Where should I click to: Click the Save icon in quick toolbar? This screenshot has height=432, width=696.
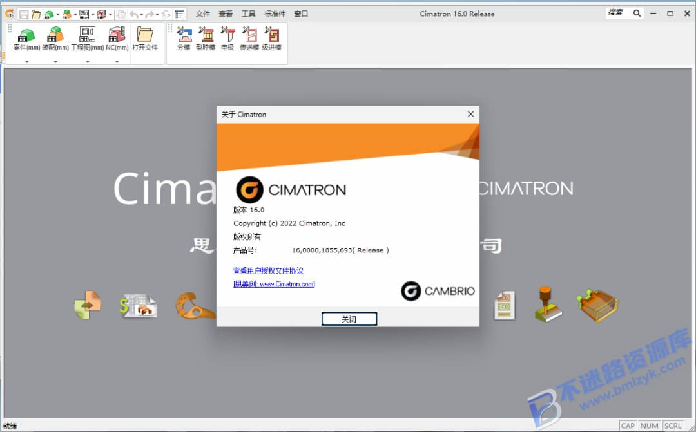coord(24,15)
